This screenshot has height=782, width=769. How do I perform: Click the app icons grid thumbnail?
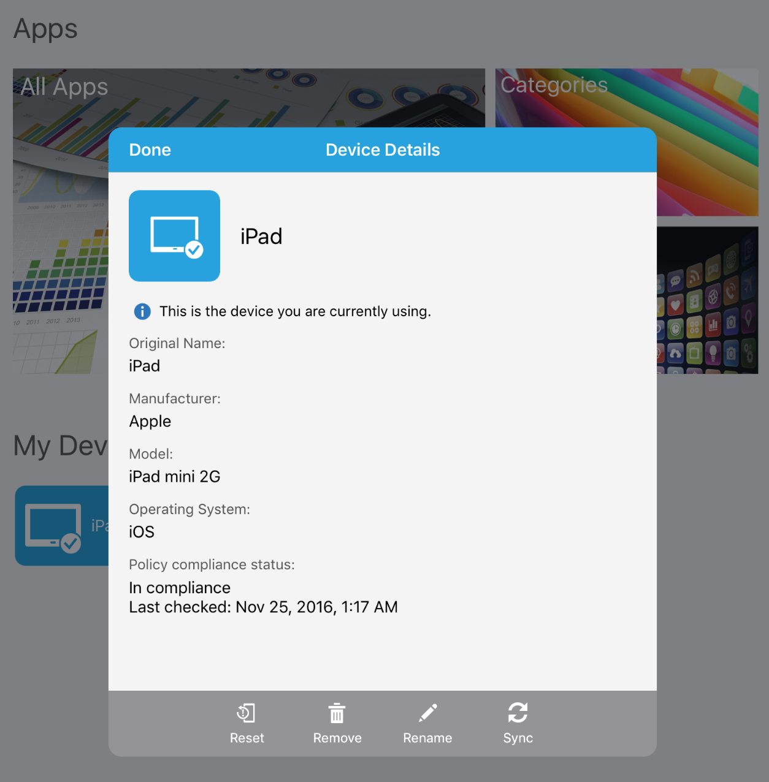tap(707, 300)
